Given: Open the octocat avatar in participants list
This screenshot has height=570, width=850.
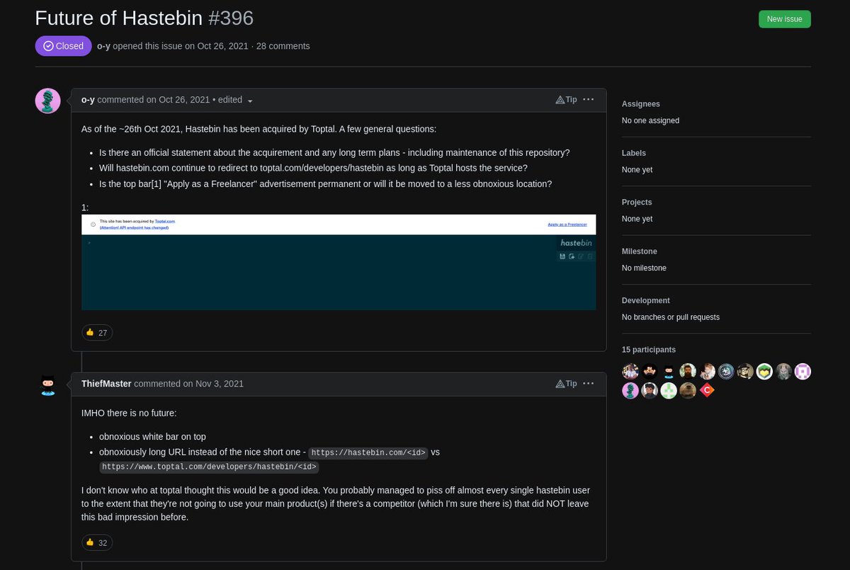Looking at the screenshot, I should [x=669, y=371].
